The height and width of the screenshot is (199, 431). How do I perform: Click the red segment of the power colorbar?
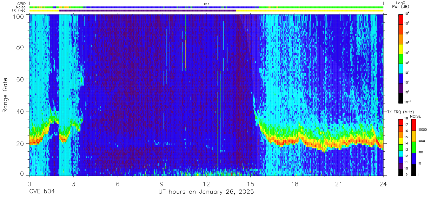click(401, 19)
